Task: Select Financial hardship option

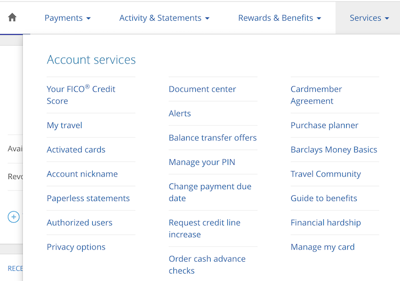Action: (325, 222)
